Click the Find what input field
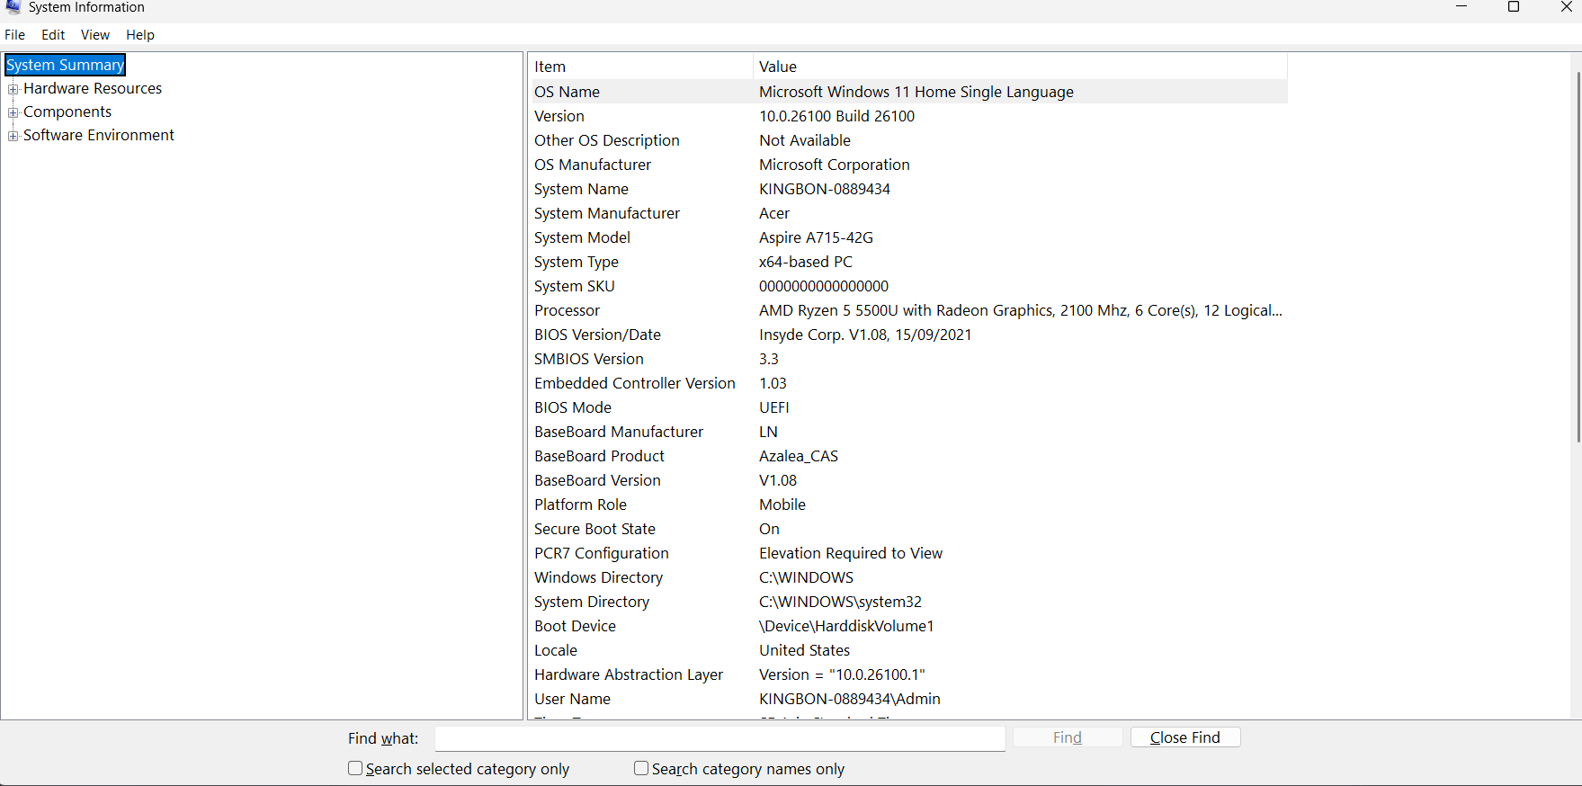1582x786 pixels. (x=719, y=738)
